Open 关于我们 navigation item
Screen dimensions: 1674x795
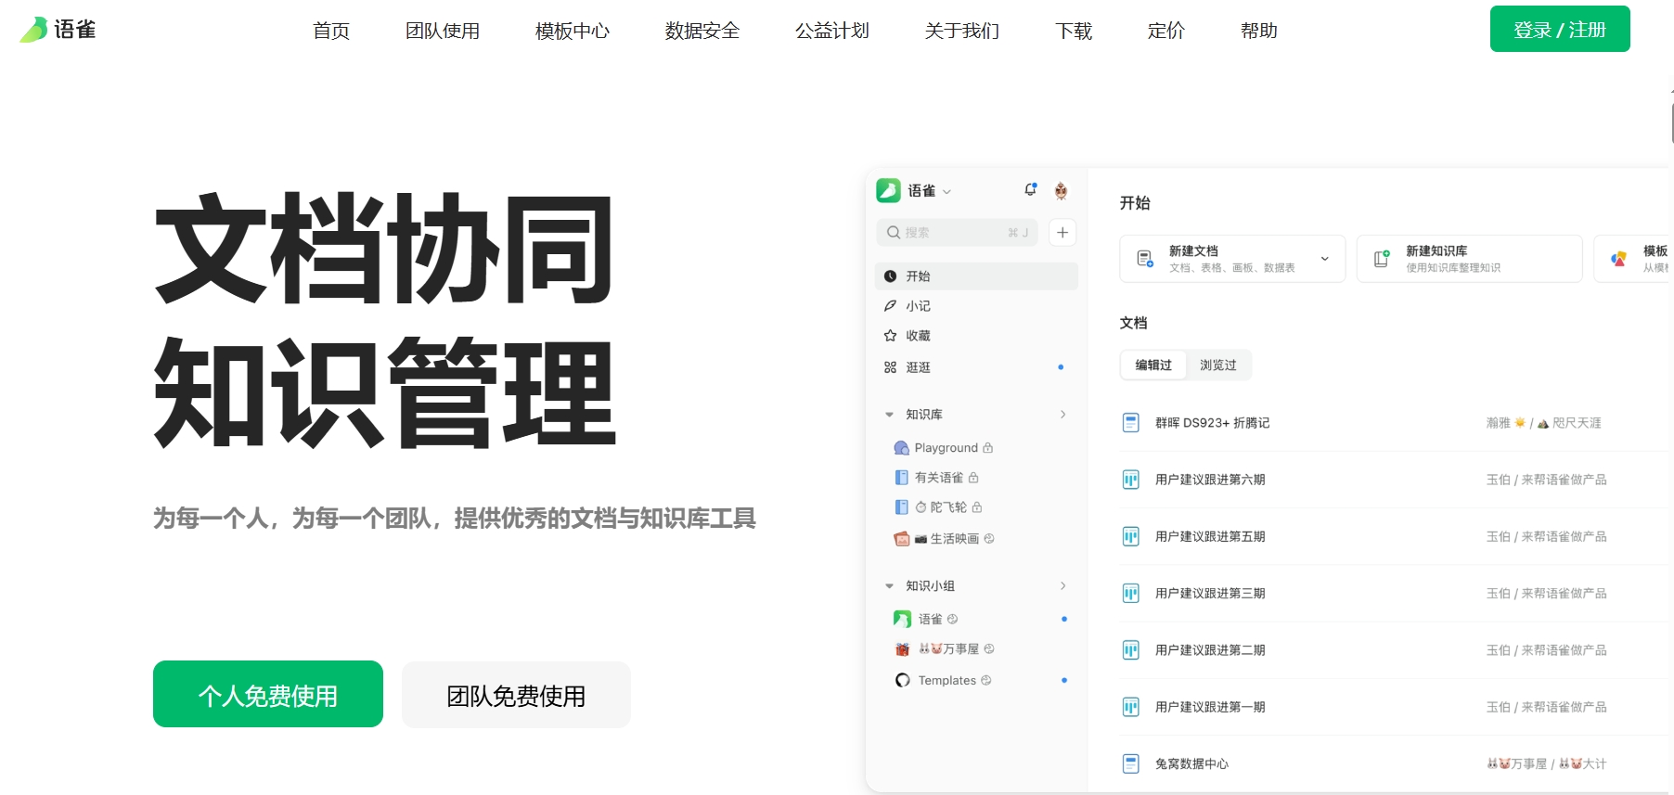click(x=962, y=31)
